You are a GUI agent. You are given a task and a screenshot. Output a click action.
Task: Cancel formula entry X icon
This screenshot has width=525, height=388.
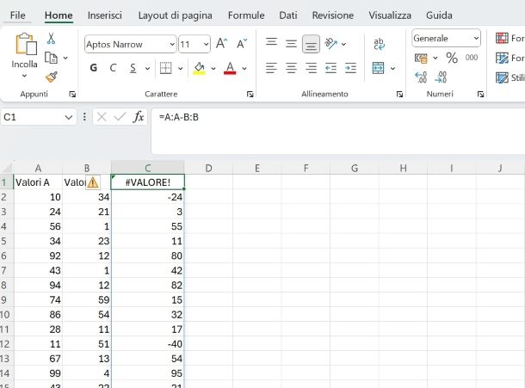click(x=102, y=117)
